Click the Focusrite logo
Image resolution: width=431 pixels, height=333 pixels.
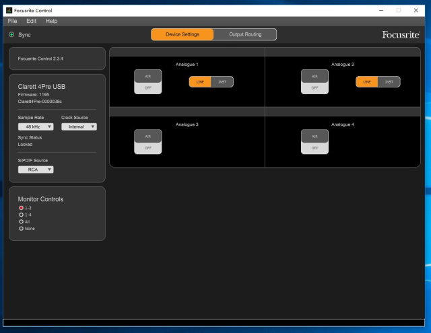pyautogui.click(x=401, y=34)
